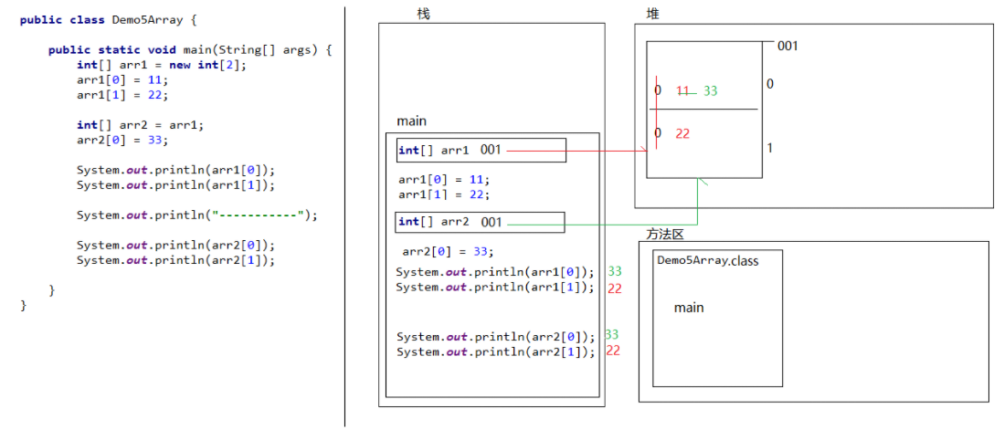Click green 33 output beside println(arr2[0])
The image size is (1004, 430).
(x=611, y=334)
